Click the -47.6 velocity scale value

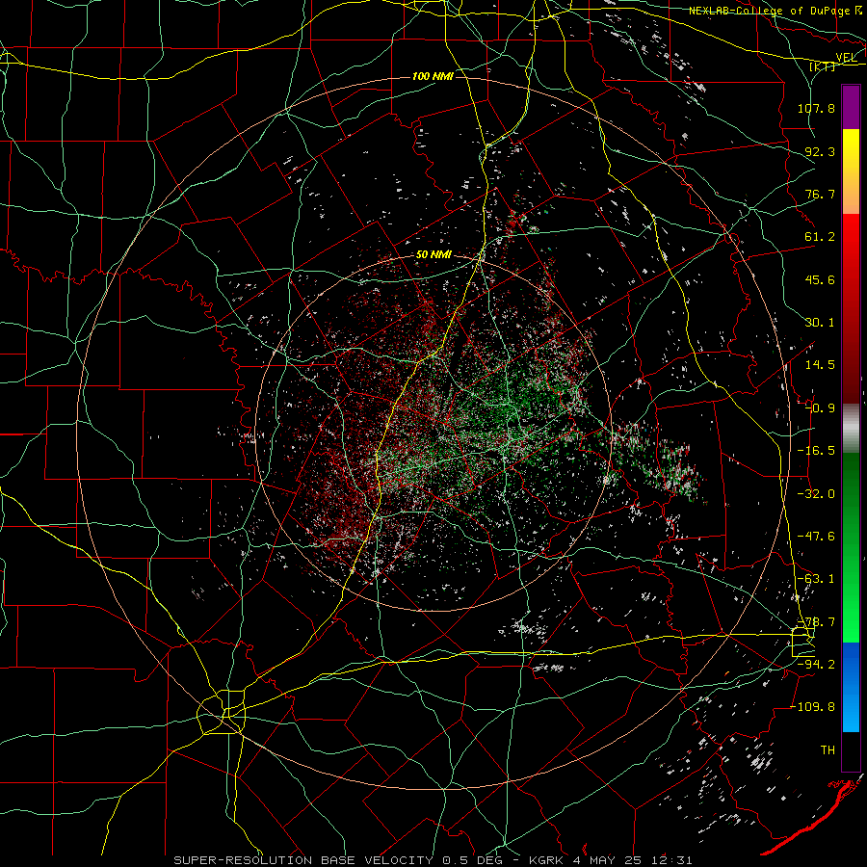coord(816,537)
